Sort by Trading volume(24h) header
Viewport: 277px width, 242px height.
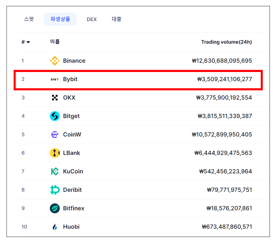pyautogui.click(x=226, y=42)
